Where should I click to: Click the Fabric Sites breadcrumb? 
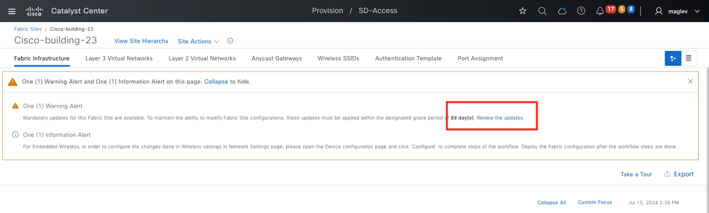(x=28, y=29)
